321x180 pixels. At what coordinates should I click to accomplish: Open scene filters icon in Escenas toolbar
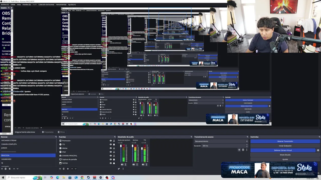(10, 169)
